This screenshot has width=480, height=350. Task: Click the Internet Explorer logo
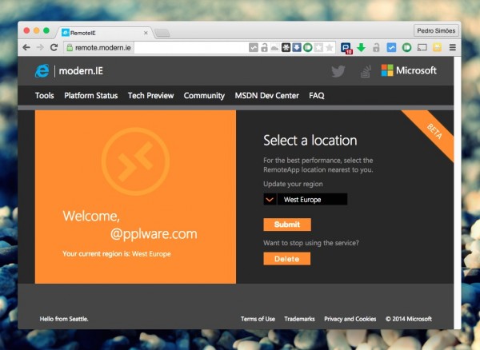(42, 71)
